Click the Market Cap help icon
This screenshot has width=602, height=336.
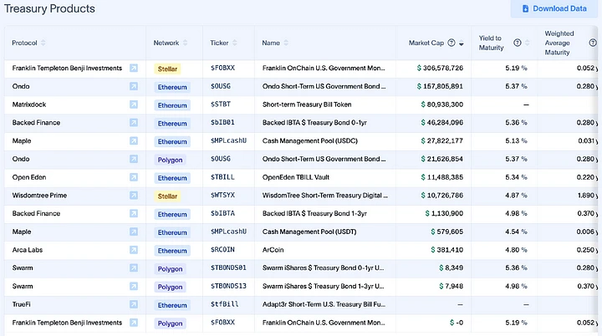(451, 43)
